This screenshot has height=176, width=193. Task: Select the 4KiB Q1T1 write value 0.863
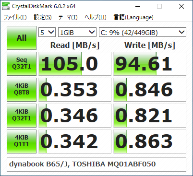click(150, 141)
